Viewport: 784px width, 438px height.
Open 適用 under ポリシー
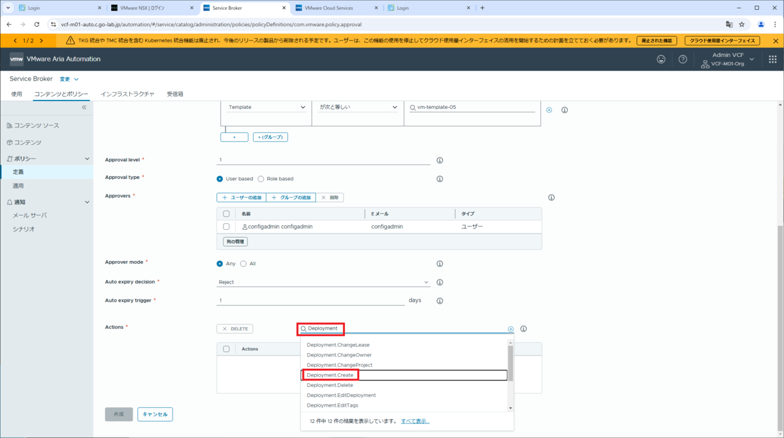(18, 186)
